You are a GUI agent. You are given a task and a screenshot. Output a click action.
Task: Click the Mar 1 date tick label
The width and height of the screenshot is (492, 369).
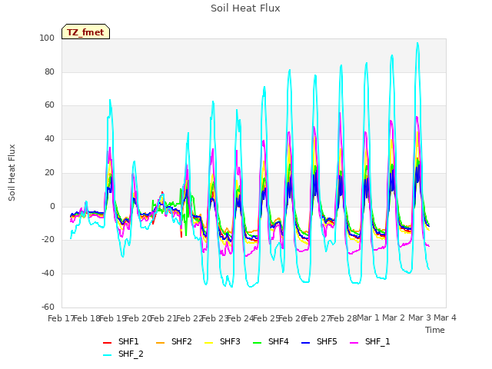coord(368,318)
